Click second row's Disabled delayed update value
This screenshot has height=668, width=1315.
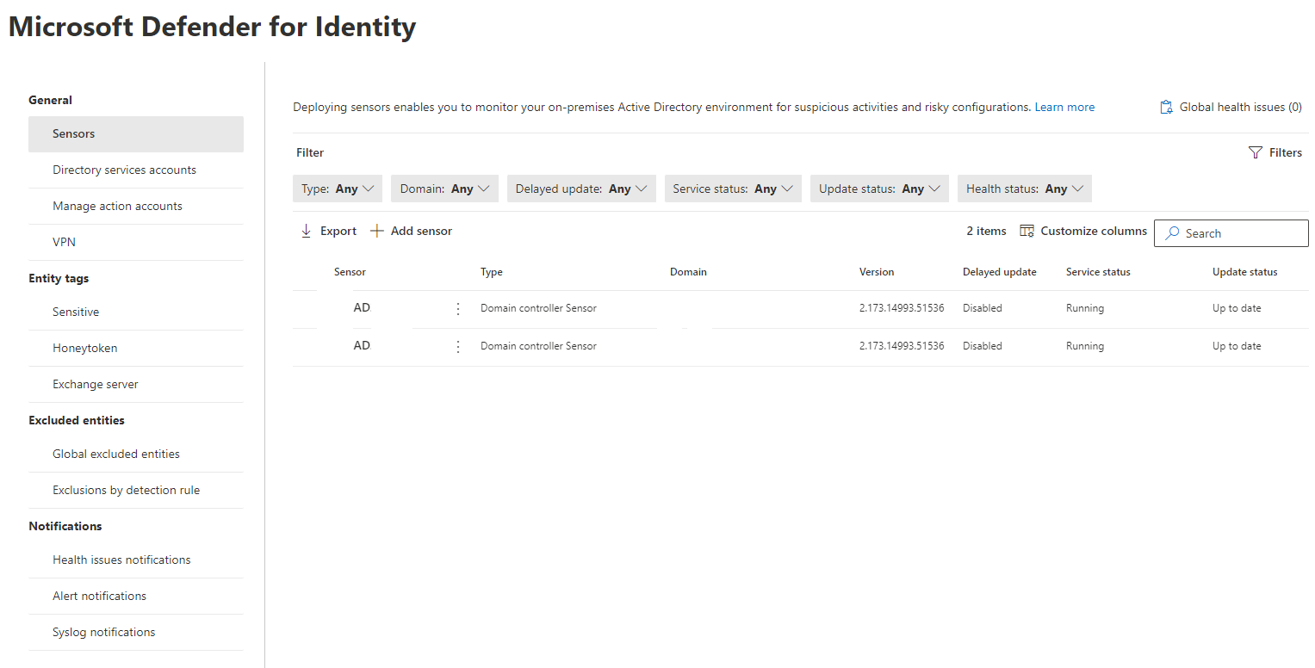(983, 346)
